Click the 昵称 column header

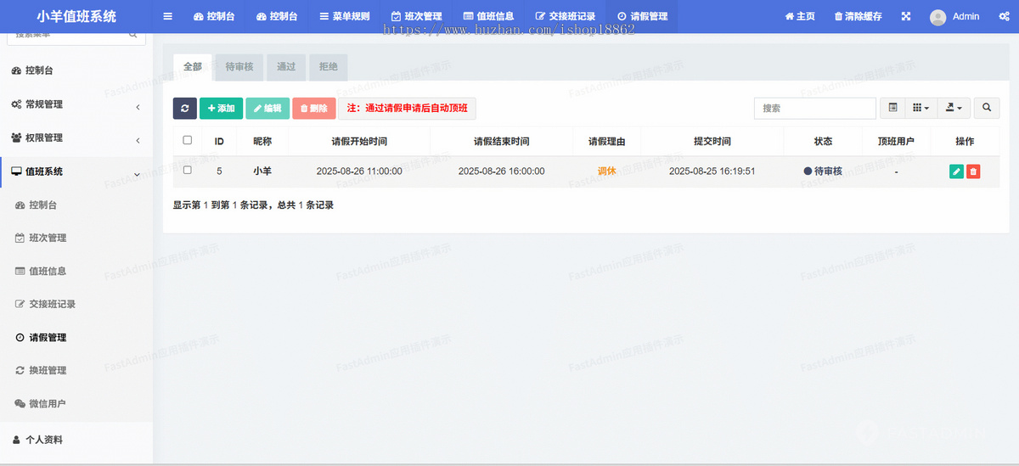point(262,141)
